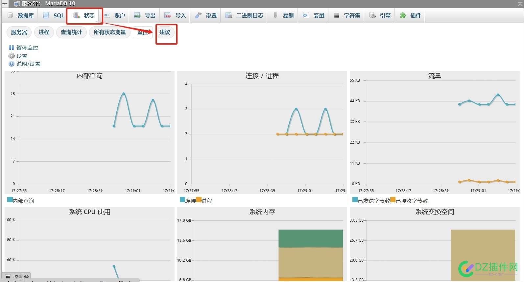Select the 查询统计 sub-tab
Viewport: 524px width, 282px height.
click(x=71, y=32)
